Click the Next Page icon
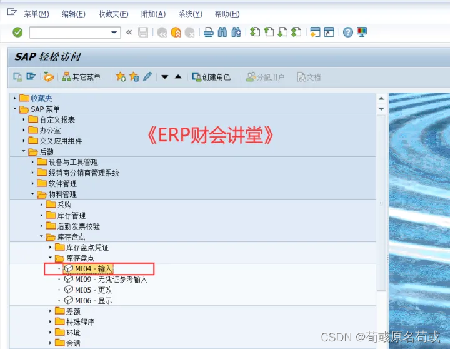 pyautogui.click(x=282, y=32)
